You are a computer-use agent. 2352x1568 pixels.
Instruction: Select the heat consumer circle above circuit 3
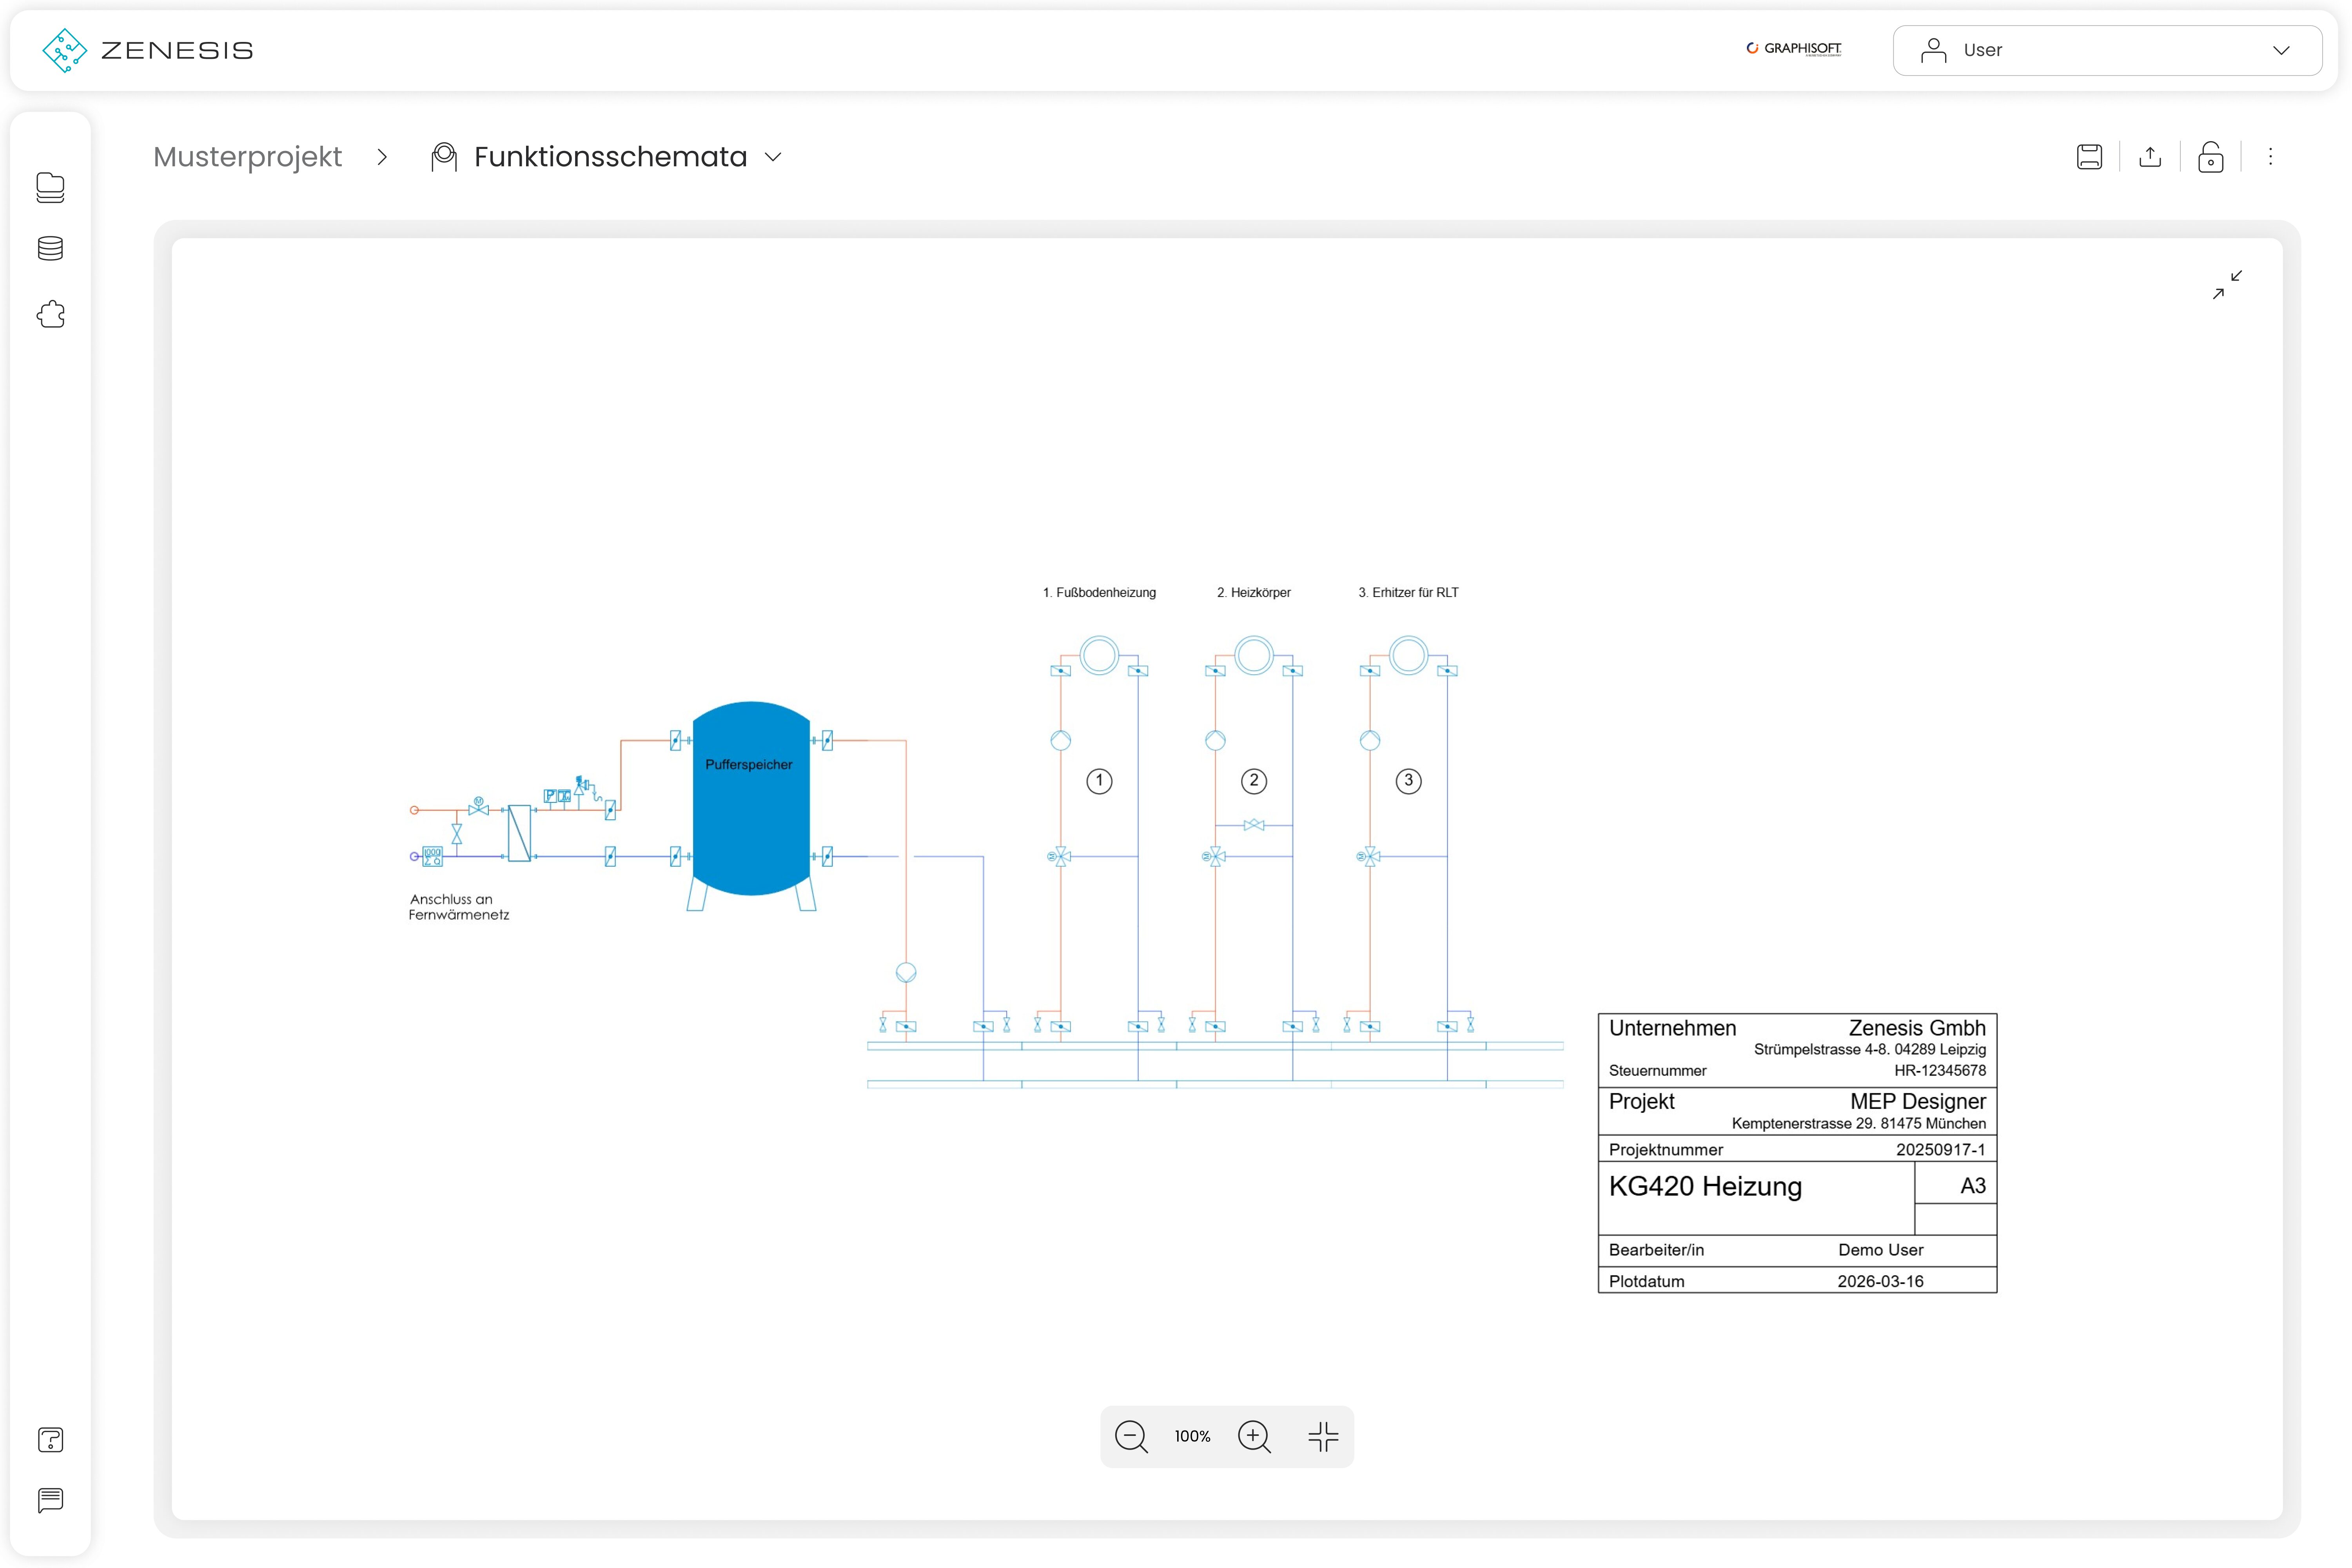pos(1408,656)
